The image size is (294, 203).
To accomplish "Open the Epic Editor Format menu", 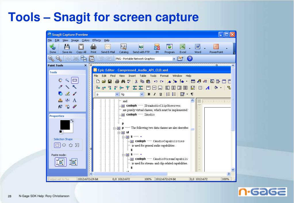I will tap(164, 76).
